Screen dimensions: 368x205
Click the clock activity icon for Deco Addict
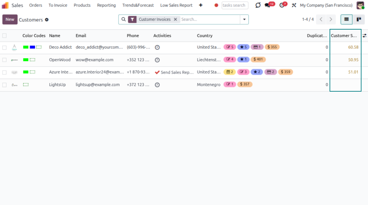tap(157, 47)
